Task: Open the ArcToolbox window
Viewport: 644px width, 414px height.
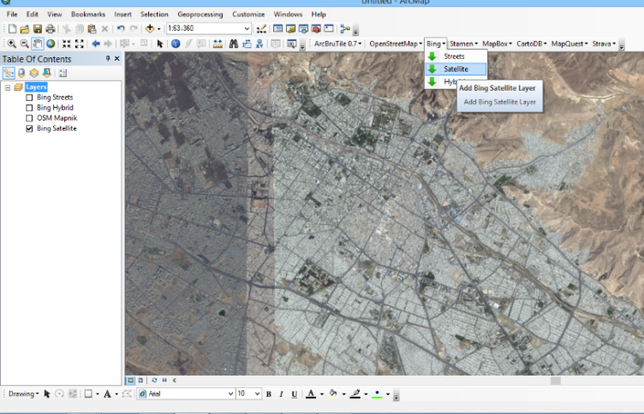Action: [316, 29]
